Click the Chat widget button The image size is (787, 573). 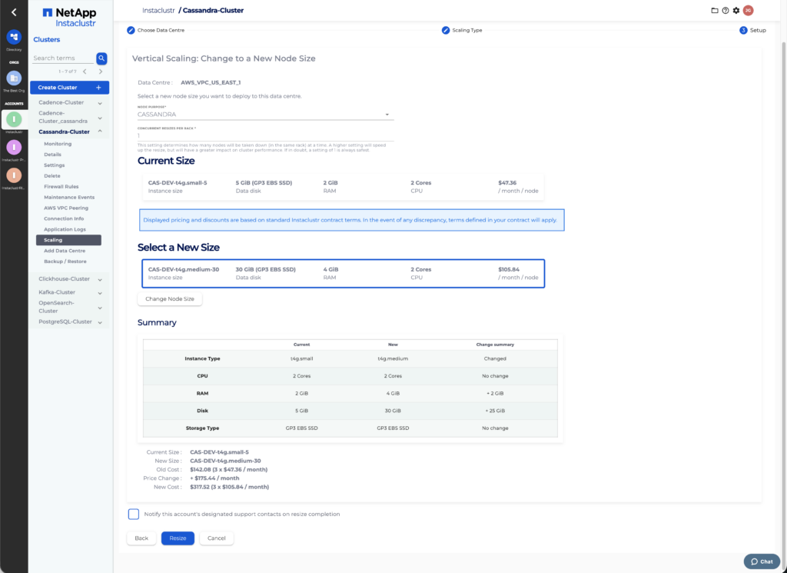coord(762,561)
